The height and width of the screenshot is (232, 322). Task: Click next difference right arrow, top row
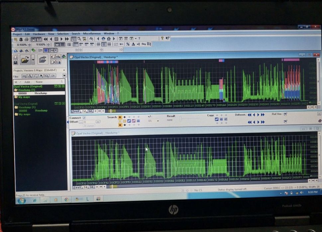tap(258, 115)
